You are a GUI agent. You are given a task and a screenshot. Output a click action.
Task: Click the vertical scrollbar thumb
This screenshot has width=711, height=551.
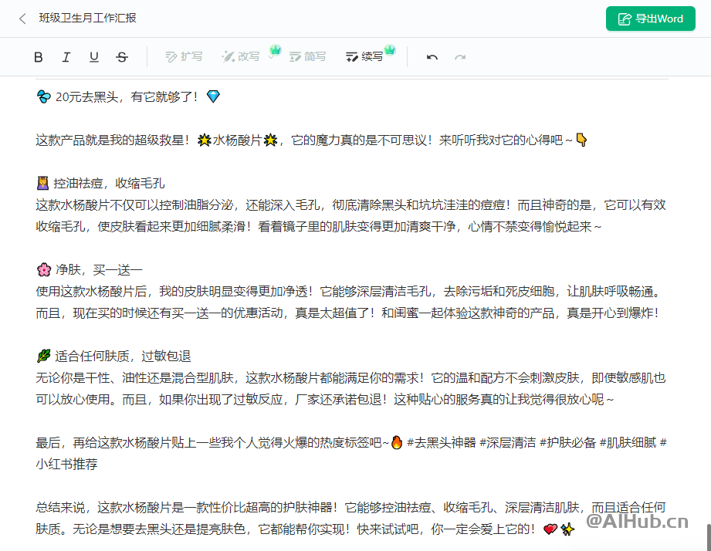click(x=708, y=537)
